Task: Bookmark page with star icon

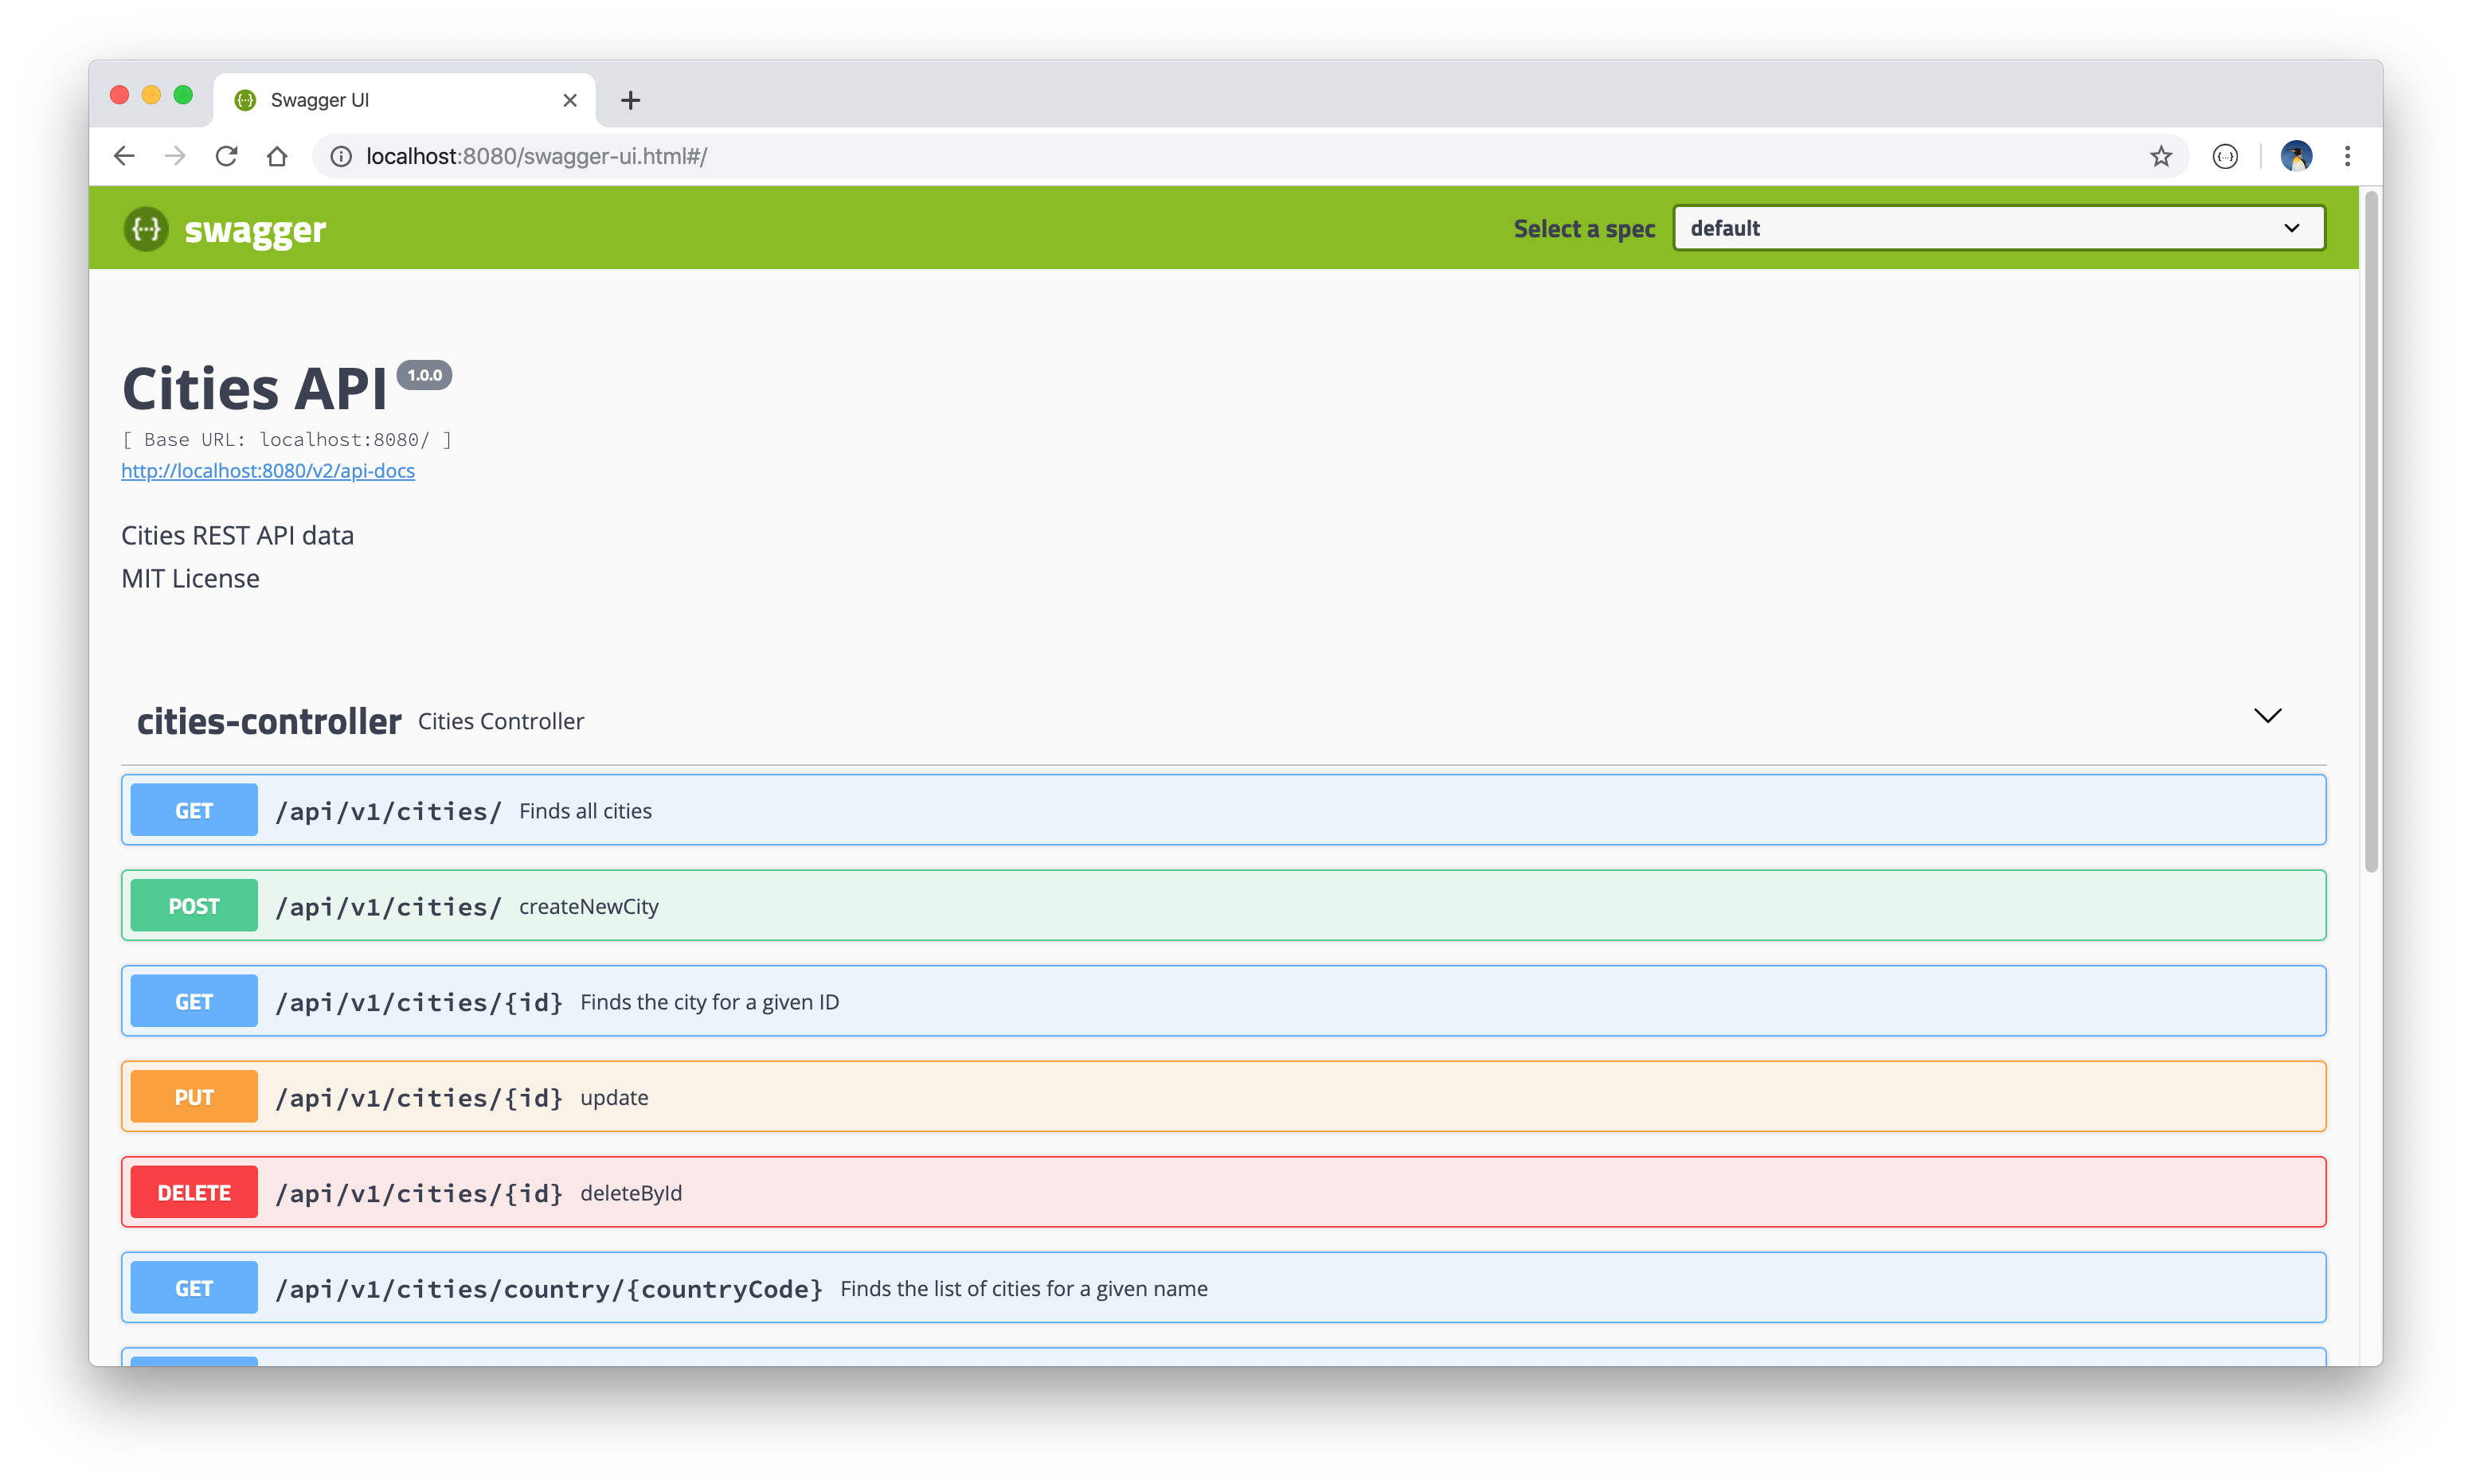Action: 2161,156
